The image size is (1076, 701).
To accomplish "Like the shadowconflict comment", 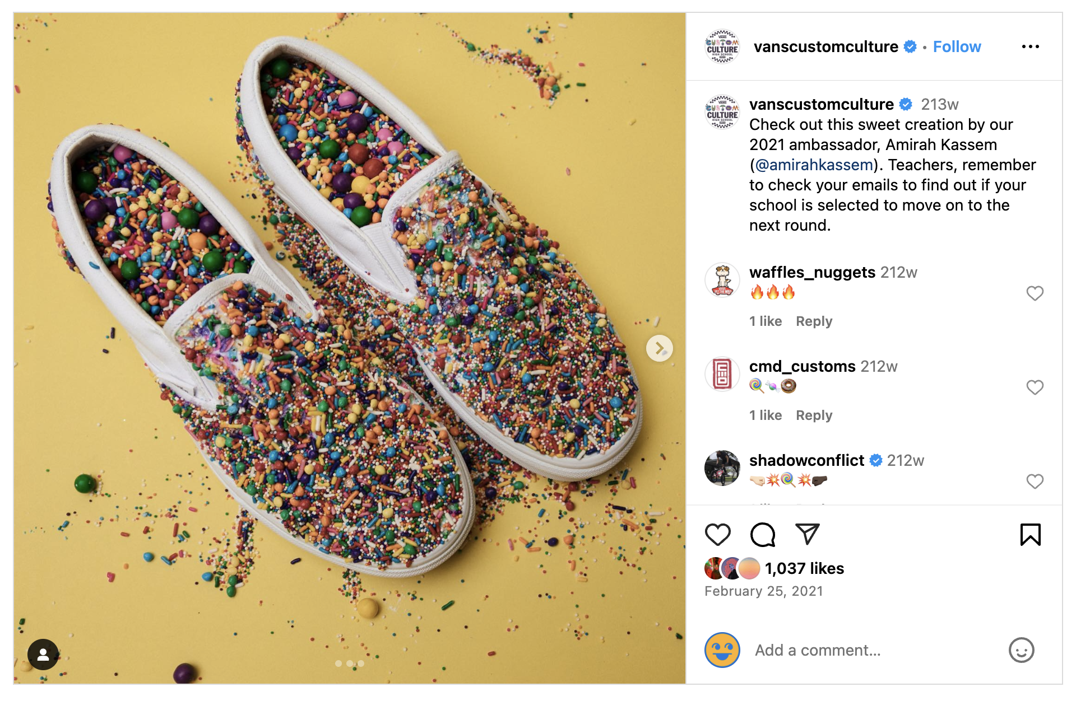I will pos(1035,482).
